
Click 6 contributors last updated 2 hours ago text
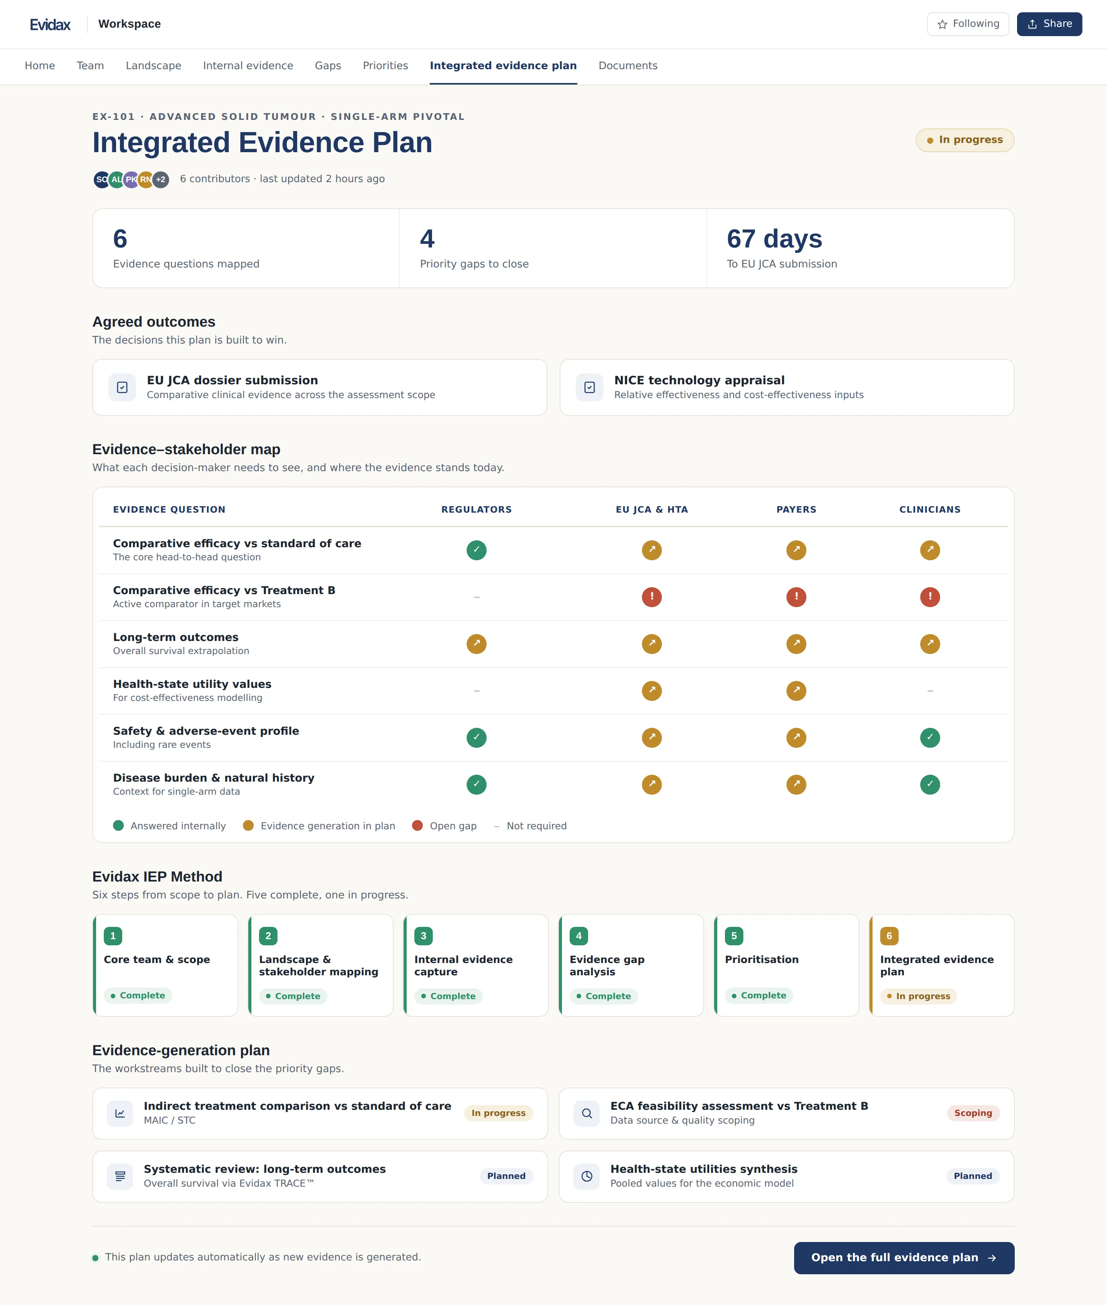click(x=283, y=179)
